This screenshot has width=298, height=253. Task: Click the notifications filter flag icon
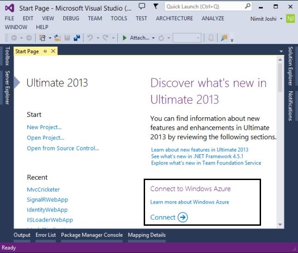[x=156, y=6]
